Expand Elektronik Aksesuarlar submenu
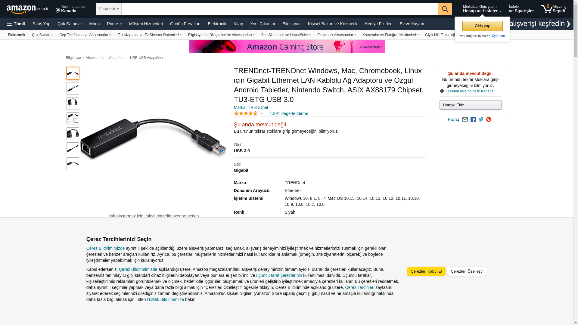Viewport: 578px width, 325px height. click(x=336, y=35)
